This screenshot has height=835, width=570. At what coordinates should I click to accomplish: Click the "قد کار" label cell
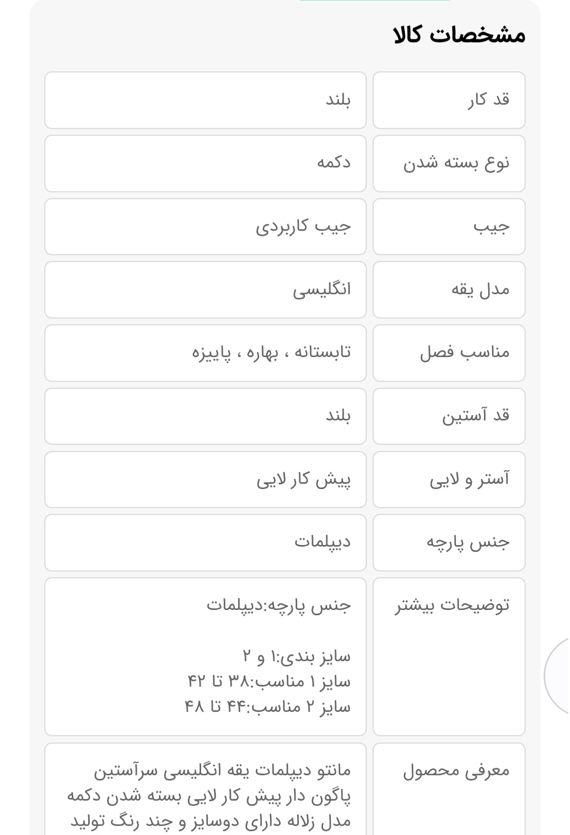tap(449, 100)
